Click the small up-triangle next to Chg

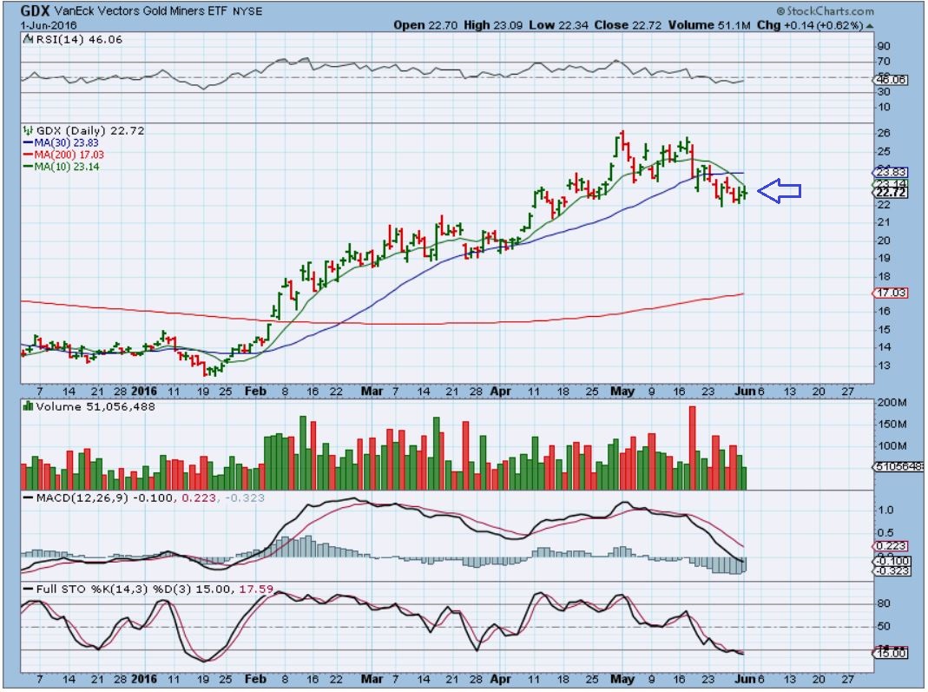click(870, 26)
